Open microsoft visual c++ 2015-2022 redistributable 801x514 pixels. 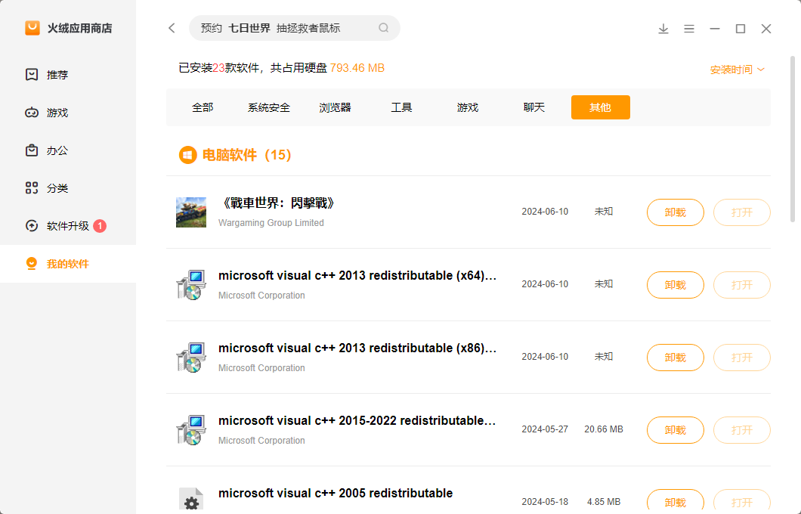point(741,430)
